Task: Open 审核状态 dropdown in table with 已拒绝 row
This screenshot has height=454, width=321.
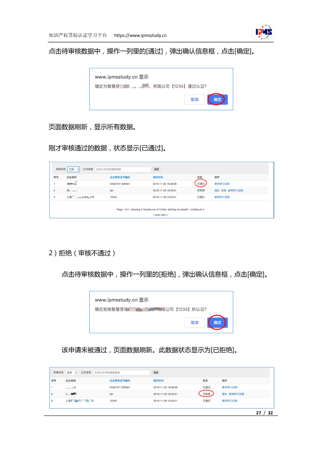Action: (x=71, y=373)
